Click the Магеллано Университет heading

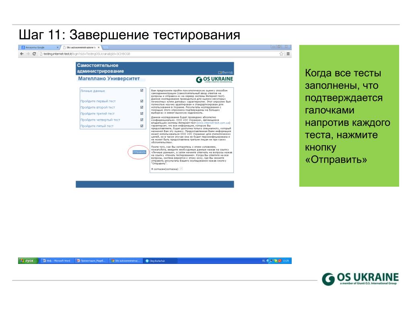pos(109,78)
